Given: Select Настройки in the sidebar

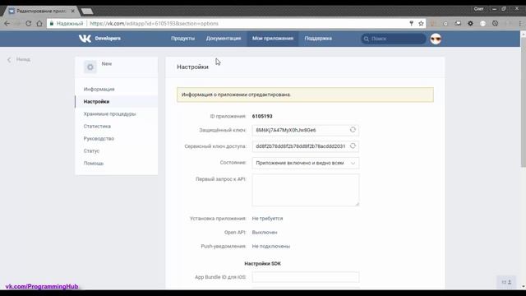Looking at the screenshot, I should (x=117, y=102).
